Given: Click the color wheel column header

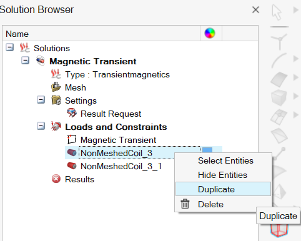Looking at the screenshot, I should pos(210,33).
